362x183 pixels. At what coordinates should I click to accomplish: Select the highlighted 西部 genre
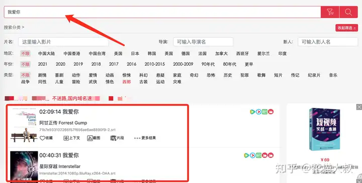click(x=127, y=82)
